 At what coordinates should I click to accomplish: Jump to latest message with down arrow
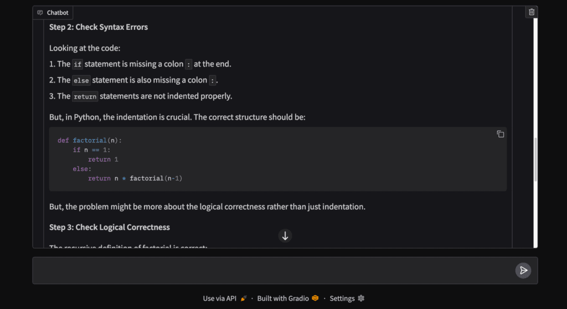click(x=285, y=236)
